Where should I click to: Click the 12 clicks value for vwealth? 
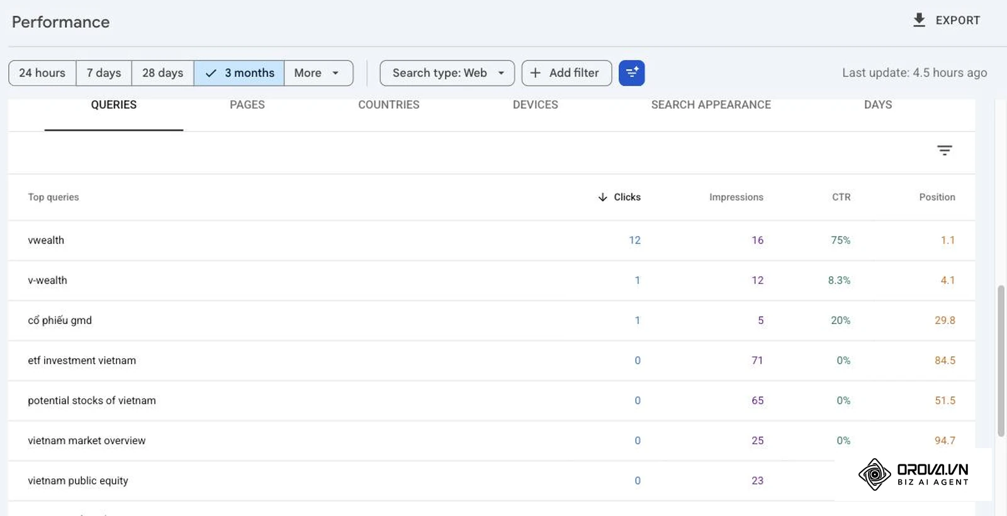[x=634, y=240]
